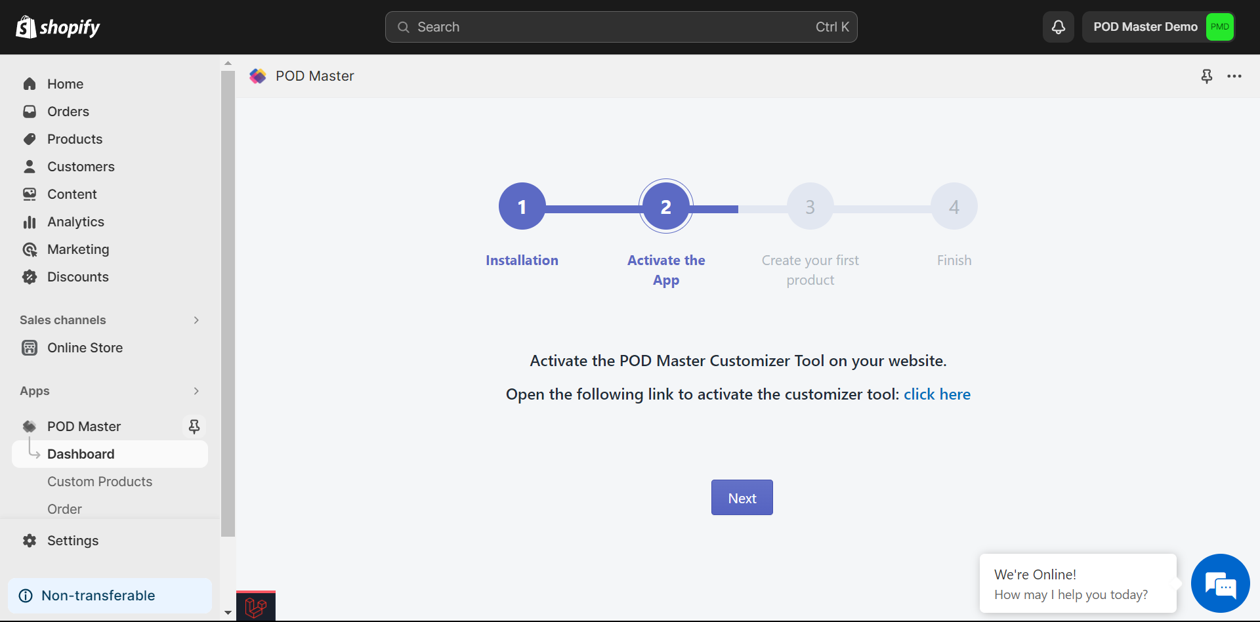This screenshot has width=1260, height=622.
Task: Open the notifications bell
Action: tap(1058, 27)
